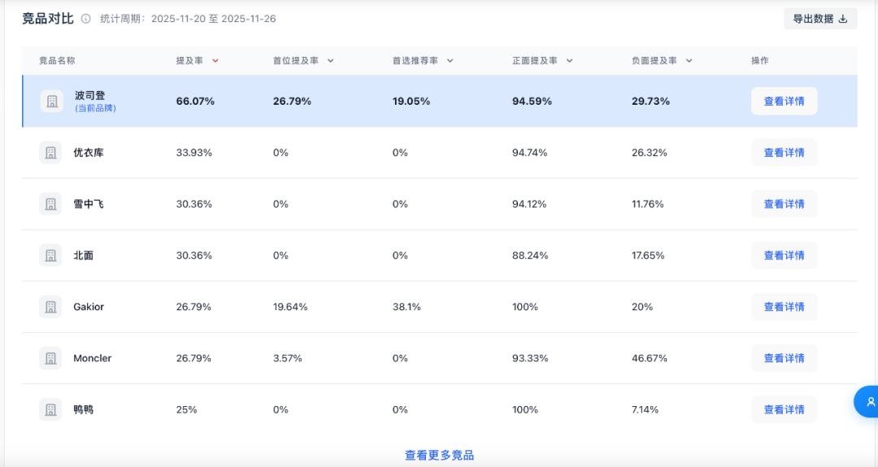Open 查看详情 for 鸭鸭
878x467 pixels.
click(x=784, y=410)
